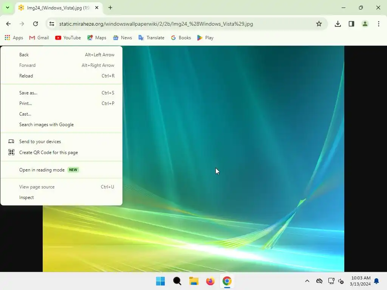Open clock showing 10:03 AM

360,281
